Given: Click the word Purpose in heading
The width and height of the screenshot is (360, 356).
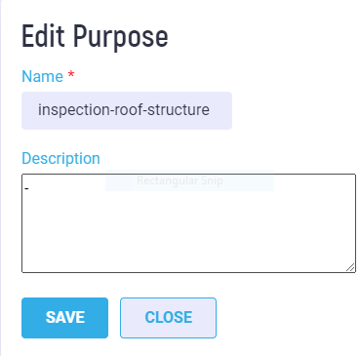Looking at the screenshot, I should 120,36.
